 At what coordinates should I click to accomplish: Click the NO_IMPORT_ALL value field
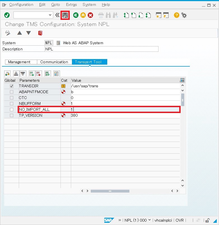(125, 109)
